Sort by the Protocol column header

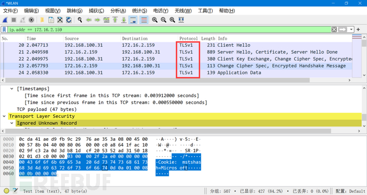point(188,38)
